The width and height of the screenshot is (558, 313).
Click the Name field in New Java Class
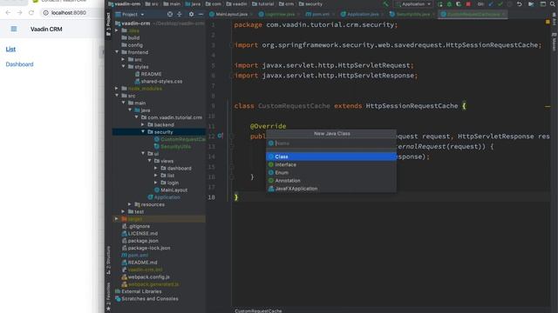coord(331,143)
